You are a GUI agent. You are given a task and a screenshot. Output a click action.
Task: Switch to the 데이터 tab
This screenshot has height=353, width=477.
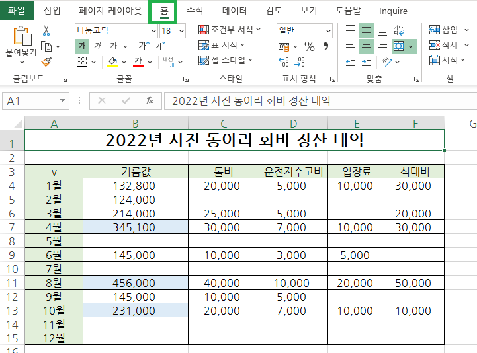(234, 11)
